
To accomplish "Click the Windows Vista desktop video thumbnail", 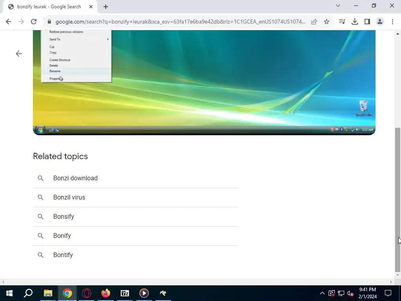I will coord(204,82).
